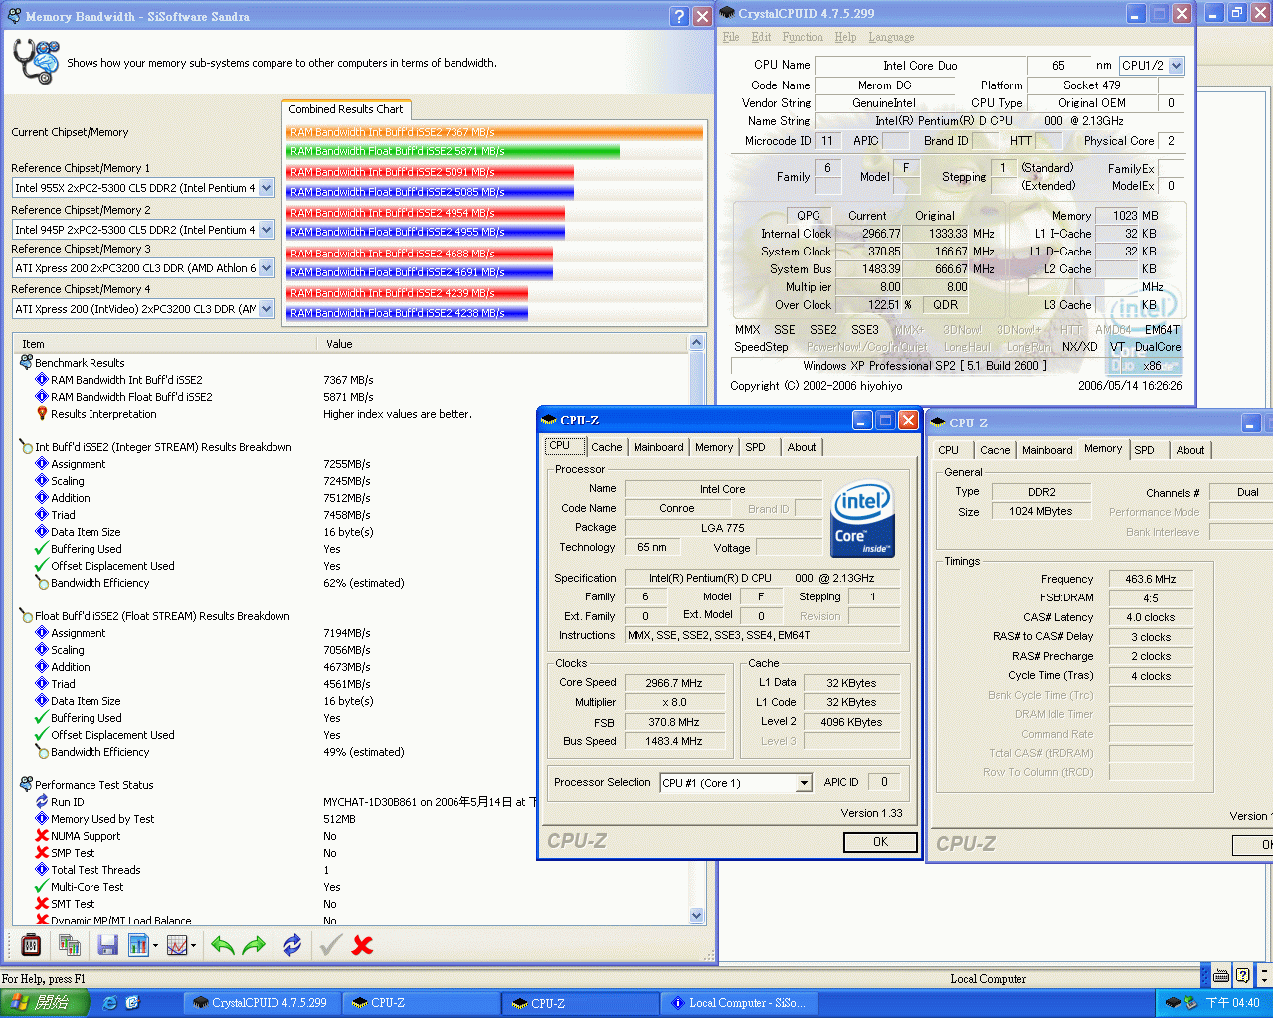Switch to Mainboard tab in front CPU-Z window
This screenshot has height=1018, width=1273.
pyautogui.click(x=658, y=447)
